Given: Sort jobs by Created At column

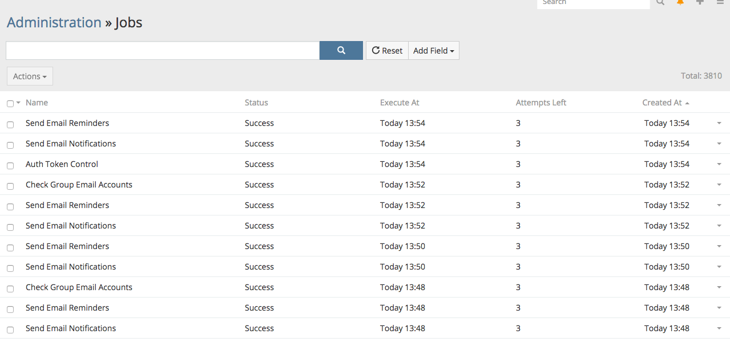Looking at the screenshot, I should point(662,103).
